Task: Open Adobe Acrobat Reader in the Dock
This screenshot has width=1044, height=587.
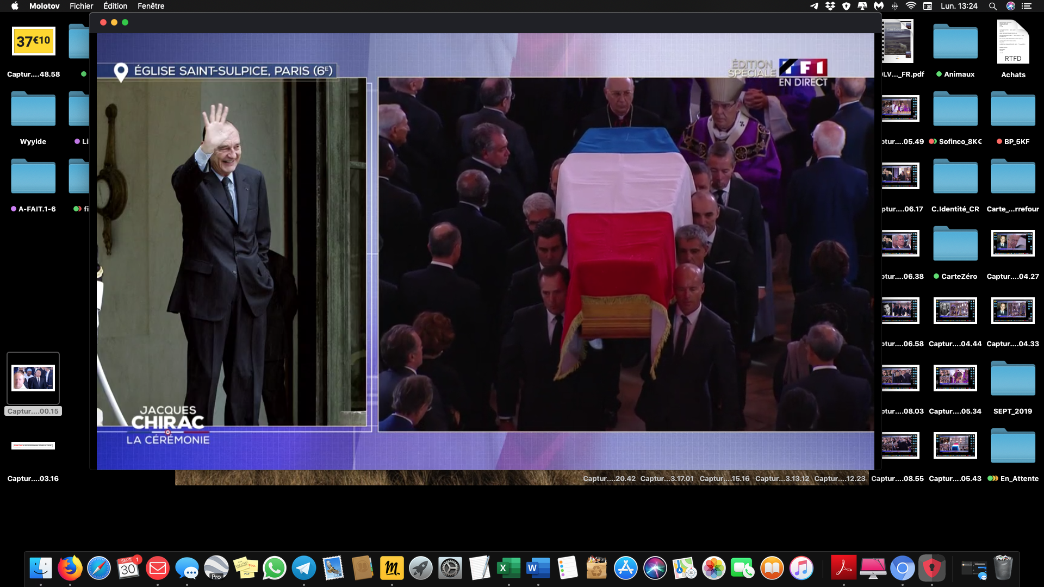Action: click(843, 569)
